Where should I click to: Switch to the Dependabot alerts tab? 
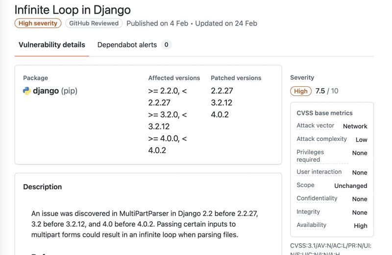pos(127,45)
